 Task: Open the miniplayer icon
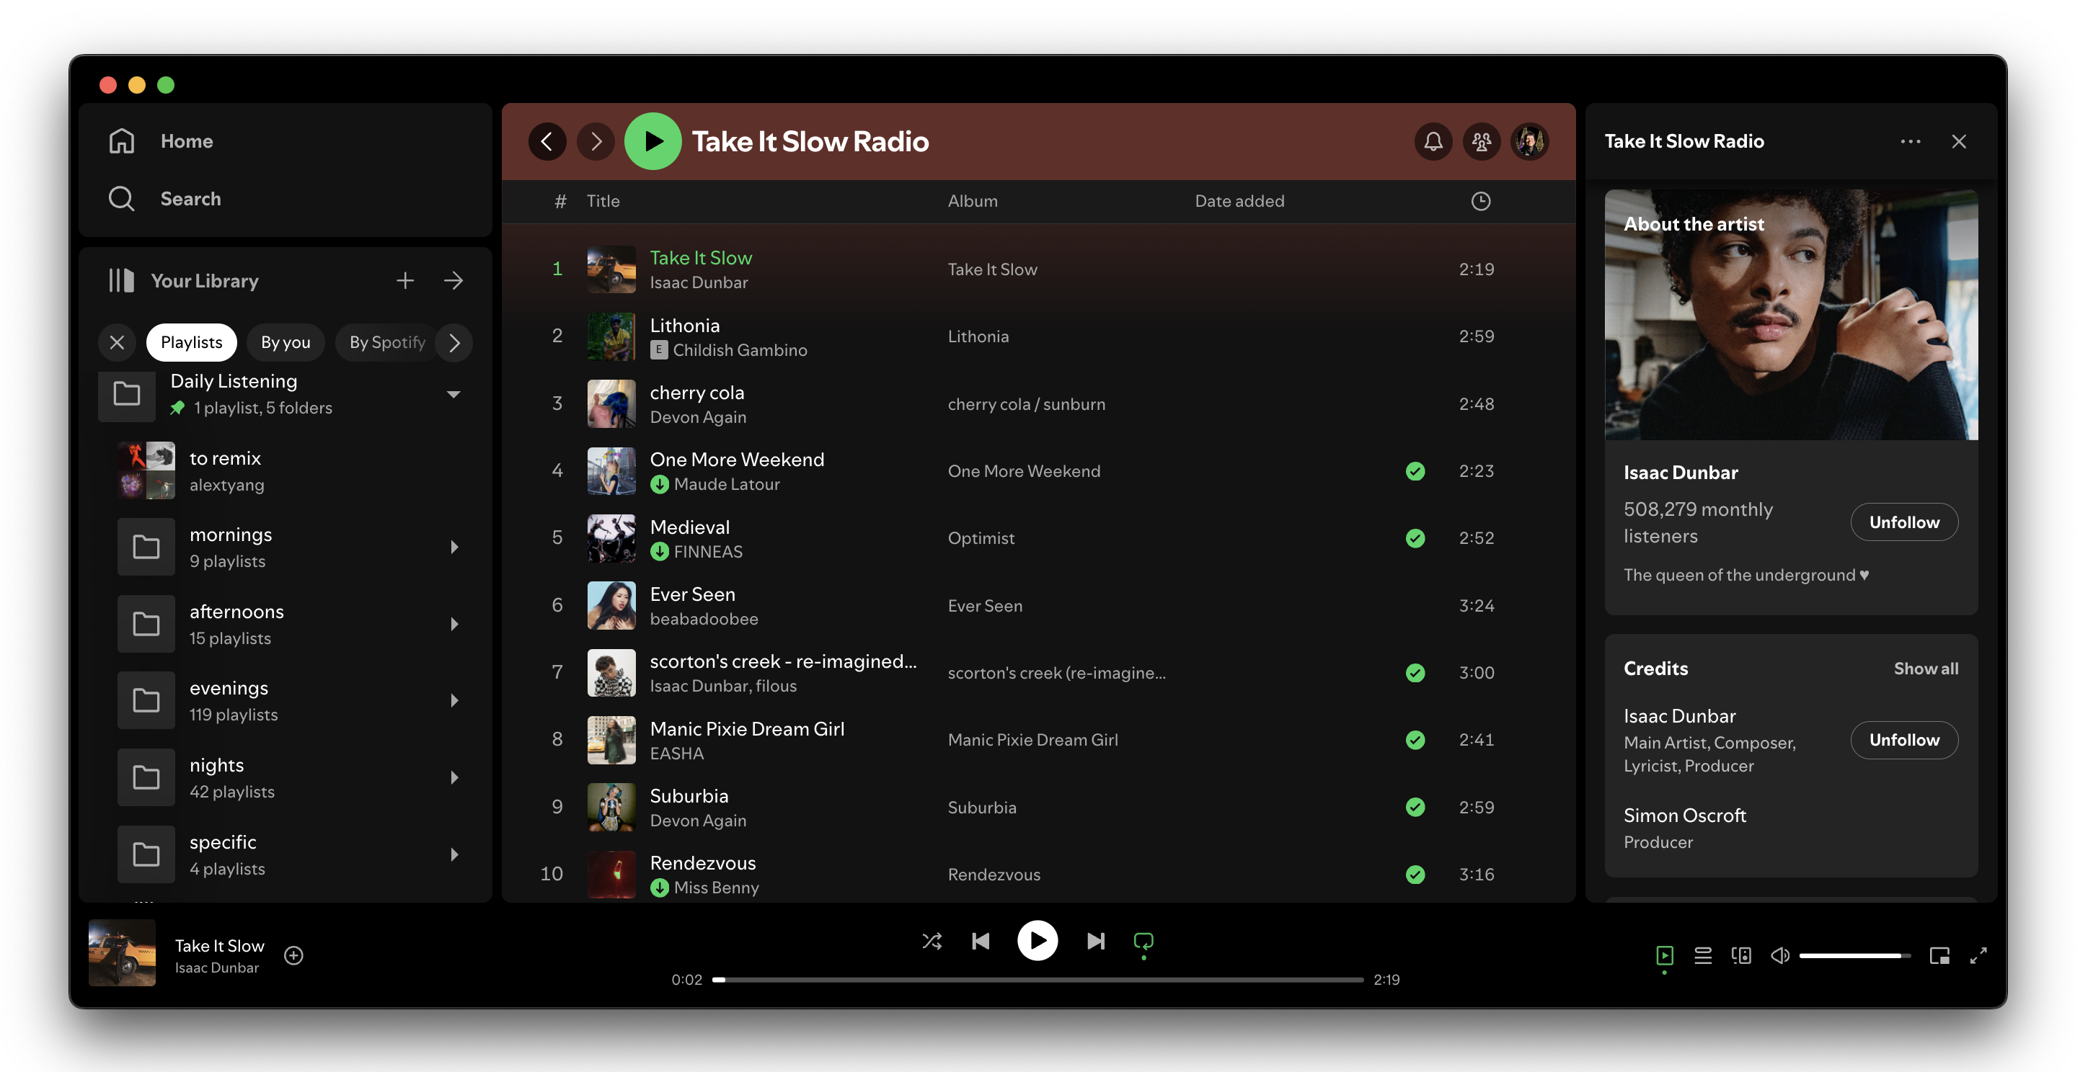(1939, 955)
